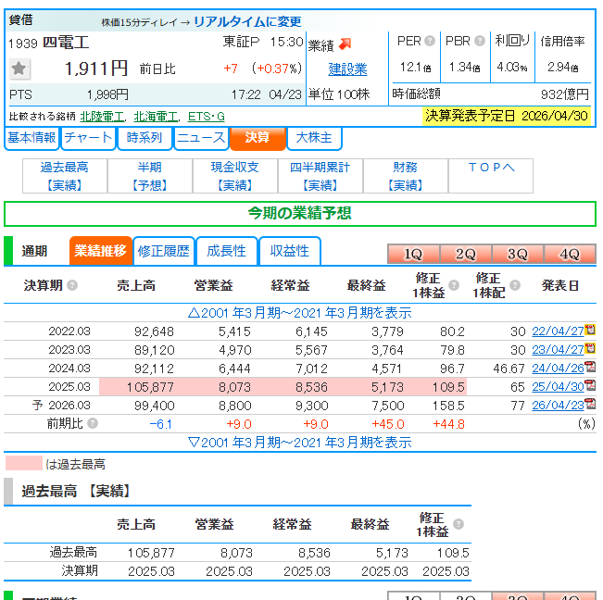The image size is (603, 600).
Task: Open the 建設業 sector link
Action: pos(347,69)
